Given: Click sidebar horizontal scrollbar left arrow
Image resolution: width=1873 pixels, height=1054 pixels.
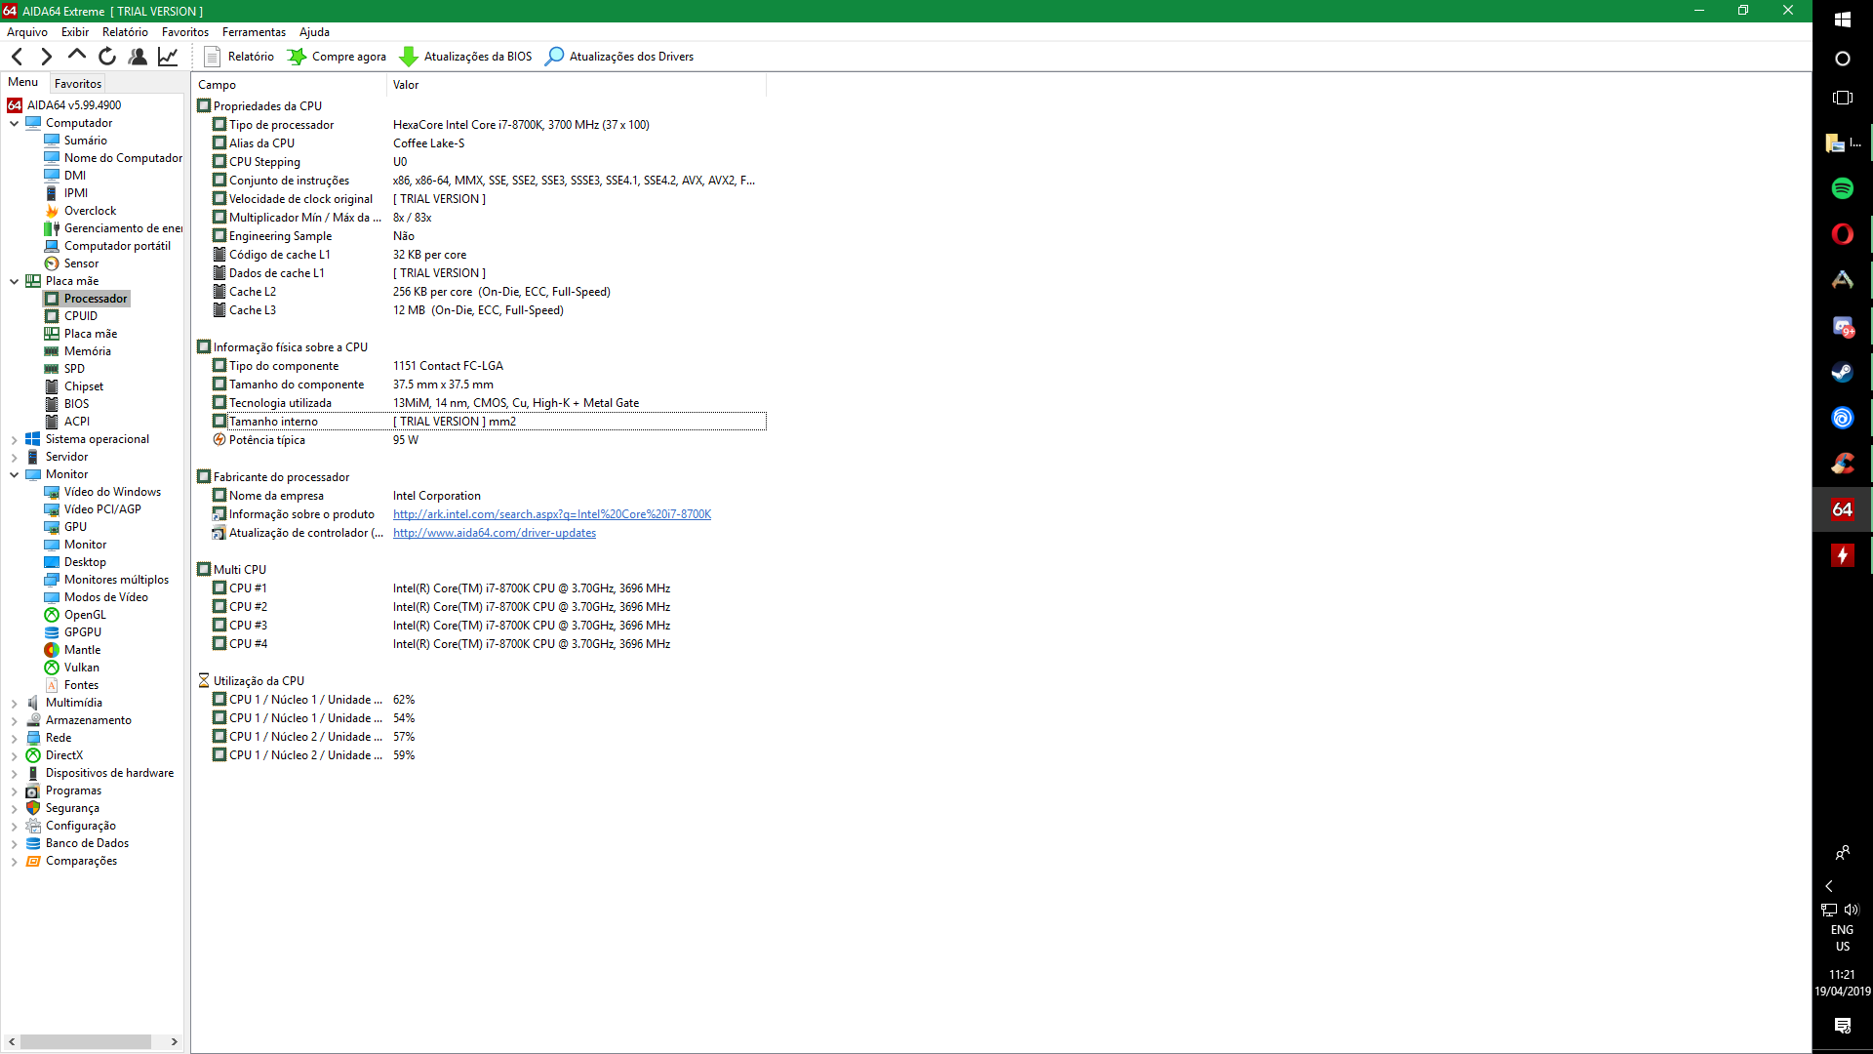Looking at the screenshot, I should [x=12, y=1041].
